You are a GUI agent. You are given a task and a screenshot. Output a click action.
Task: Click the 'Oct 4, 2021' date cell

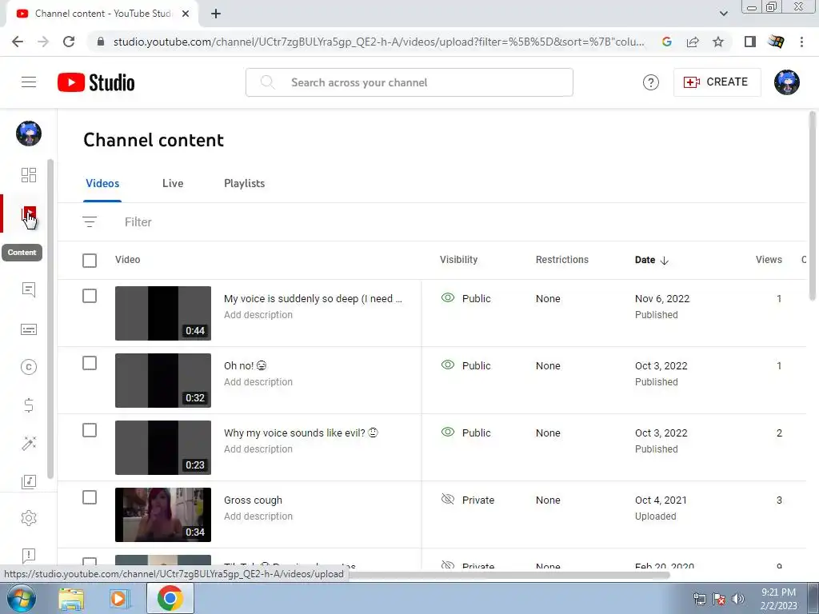[x=661, y=500]
